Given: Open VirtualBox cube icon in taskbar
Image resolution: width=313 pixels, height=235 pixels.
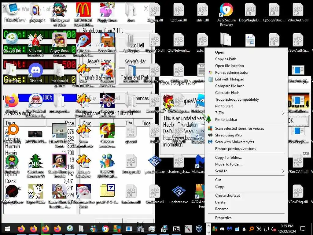Looking at the screenshot, I should [199, 229].
